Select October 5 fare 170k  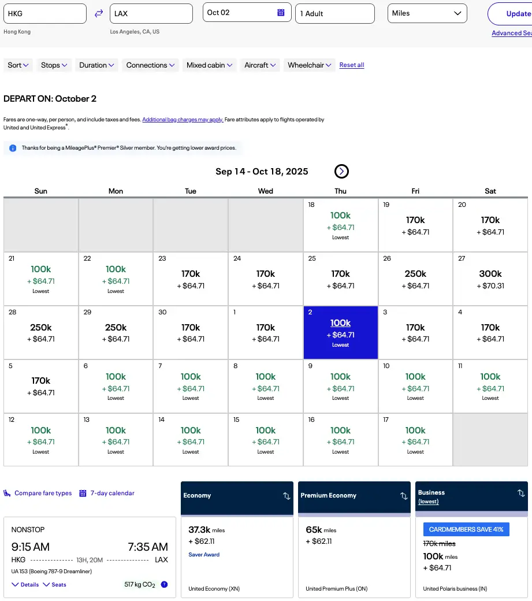tap(41, 386)
